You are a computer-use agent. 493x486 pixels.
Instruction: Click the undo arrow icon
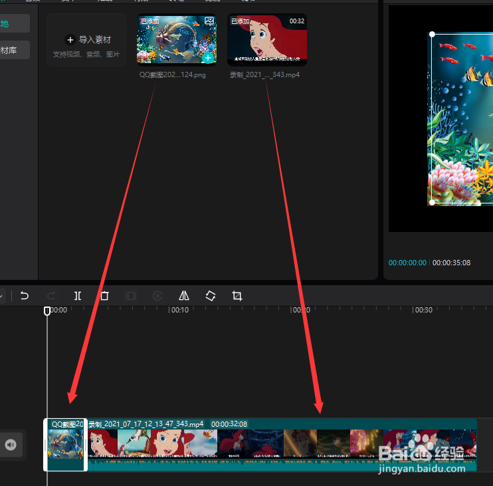25,296
